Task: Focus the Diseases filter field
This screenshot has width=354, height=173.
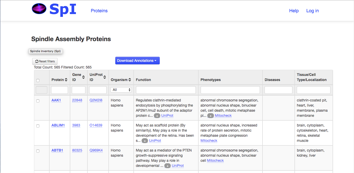Action: point(278,90)
